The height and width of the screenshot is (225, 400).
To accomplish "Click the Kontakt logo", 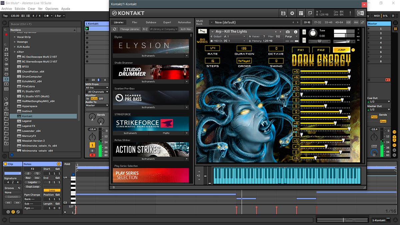I will pos(129,13).
